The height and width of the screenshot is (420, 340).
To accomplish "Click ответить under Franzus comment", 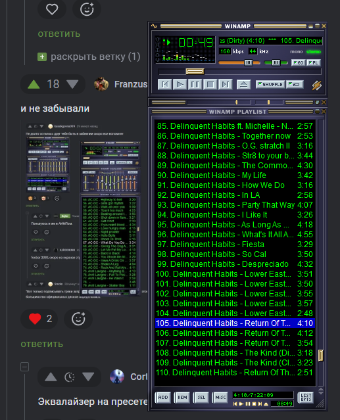I will point(42,344).
